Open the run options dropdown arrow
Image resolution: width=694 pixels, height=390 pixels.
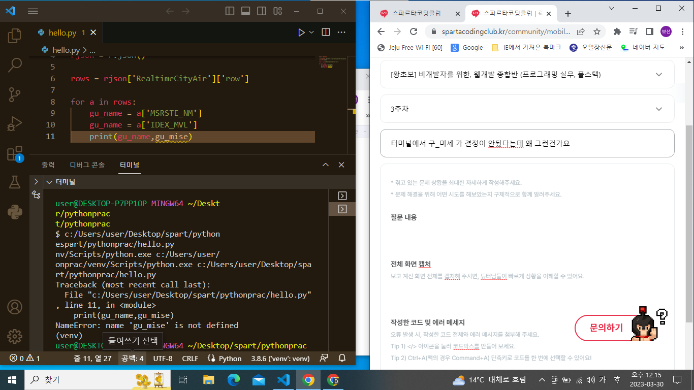[312, 32]
